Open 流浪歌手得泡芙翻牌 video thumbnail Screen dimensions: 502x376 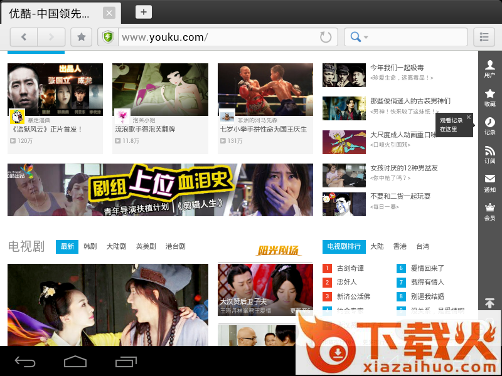point(160,90)
